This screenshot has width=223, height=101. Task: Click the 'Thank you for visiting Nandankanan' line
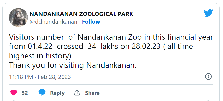pos(73,65)
